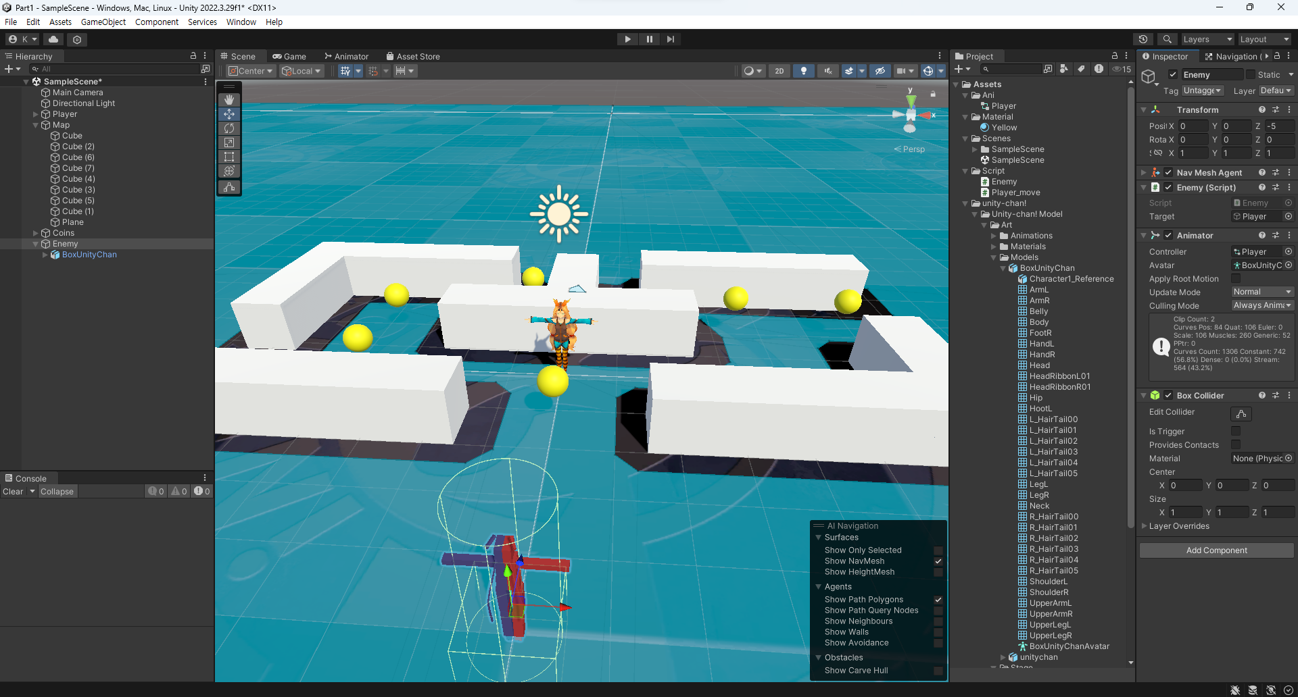Select Yellow material asset
1298x697 pixels.
tap(1004, 128)
